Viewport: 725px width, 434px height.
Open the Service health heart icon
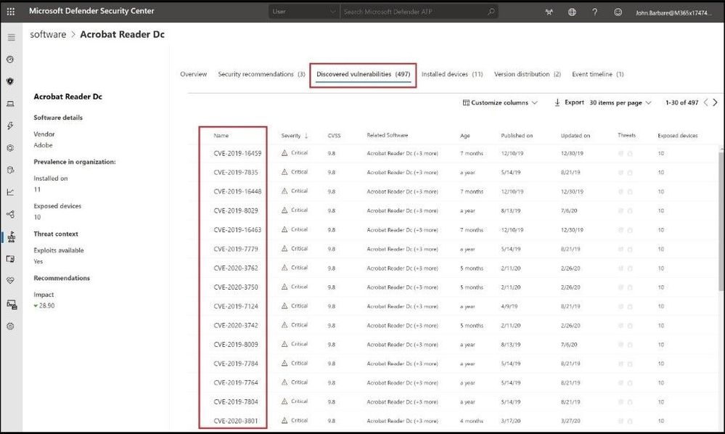10,281
